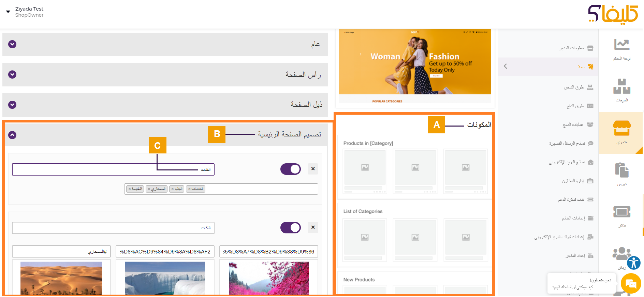Click the كليفا logo

click(613, 14)
